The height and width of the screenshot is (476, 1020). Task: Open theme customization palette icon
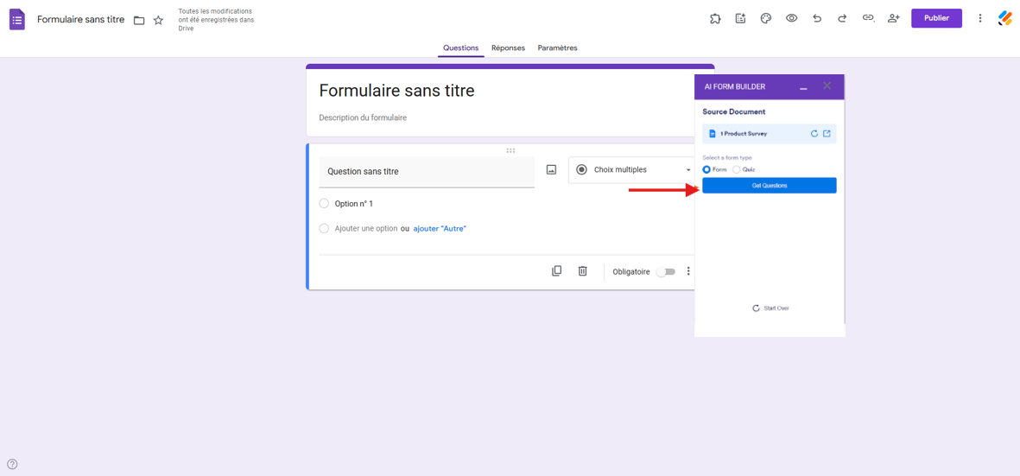(766, 18)
